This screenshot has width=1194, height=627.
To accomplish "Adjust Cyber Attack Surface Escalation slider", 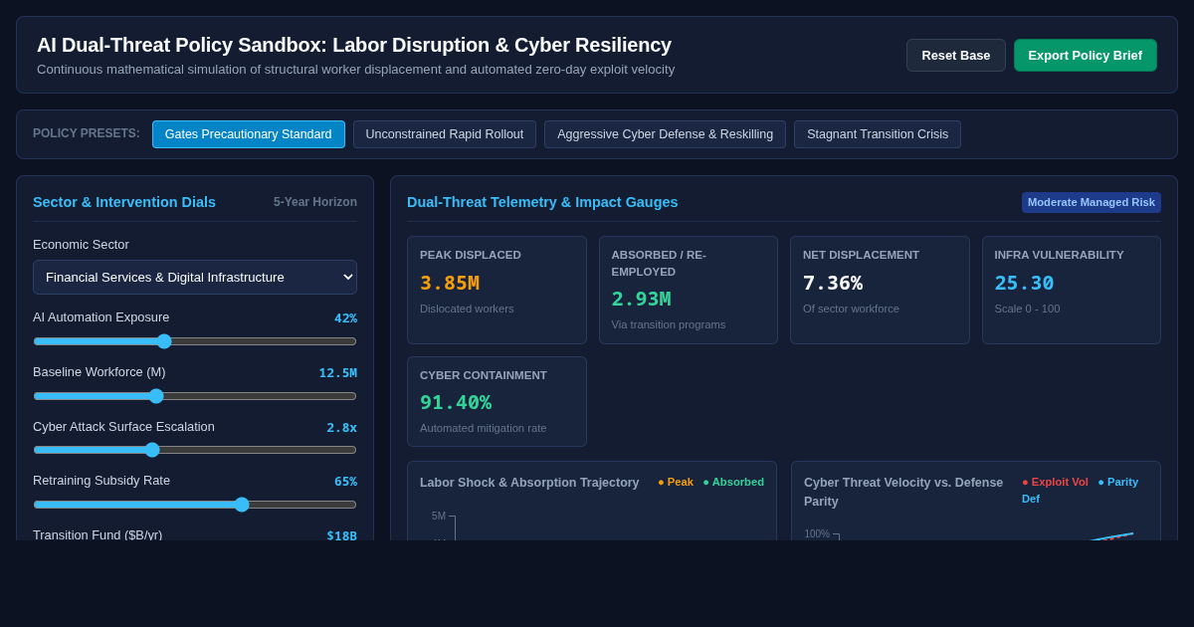I will 195,450.
